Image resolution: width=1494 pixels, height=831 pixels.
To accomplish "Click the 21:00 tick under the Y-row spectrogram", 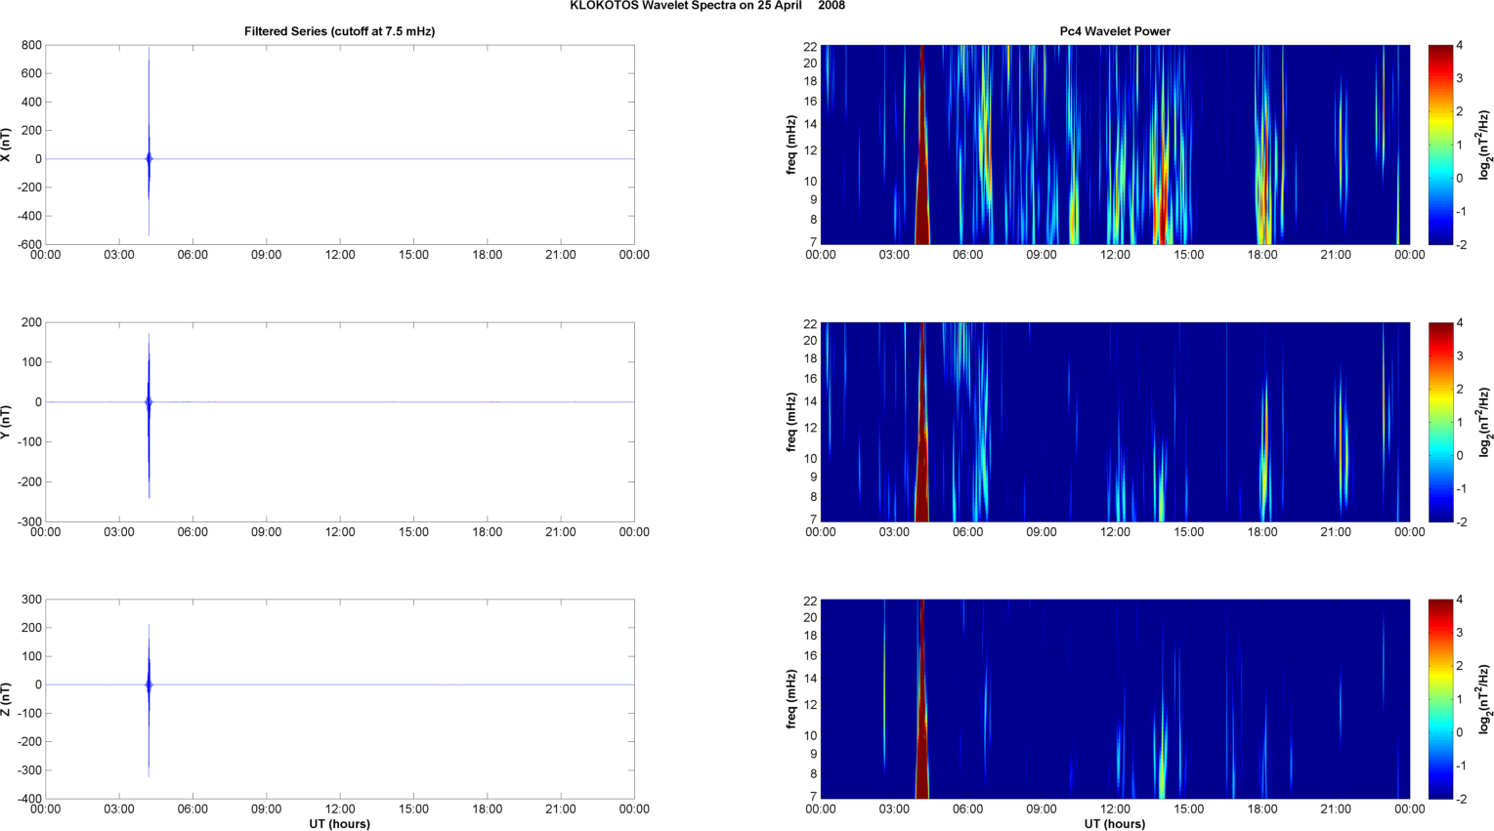I will click(x=1336, y=532).
